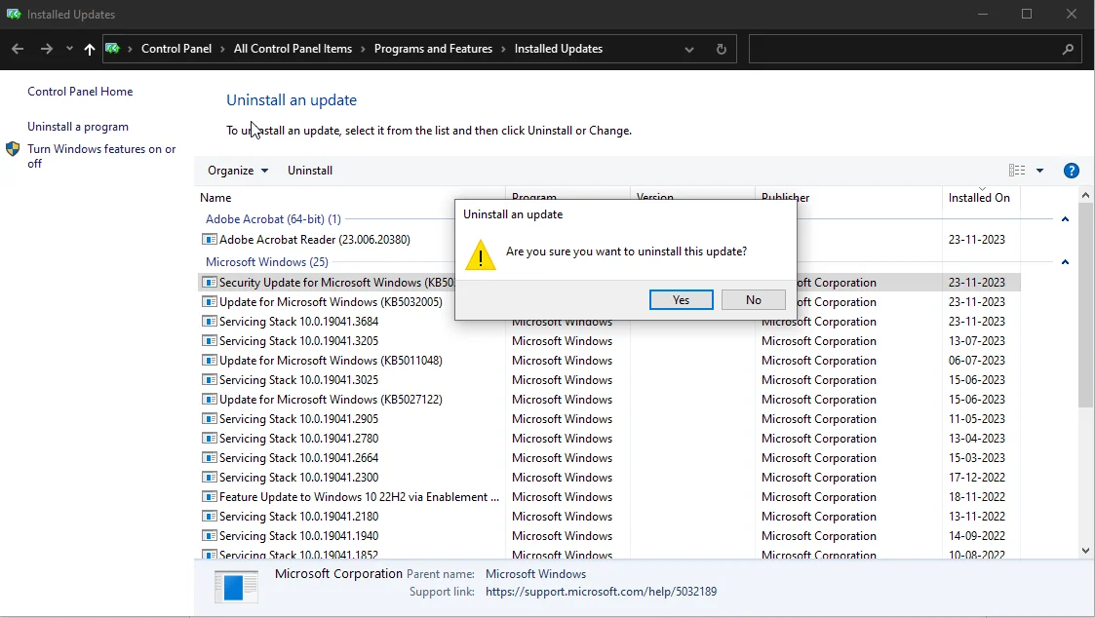Click the scrollbar up arrow
Image resolution: width=1095 pixels, height=618 pixels.
(x=1085, y=196)
